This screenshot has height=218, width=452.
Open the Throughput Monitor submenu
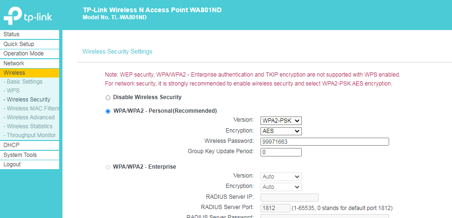coord(30,135)
